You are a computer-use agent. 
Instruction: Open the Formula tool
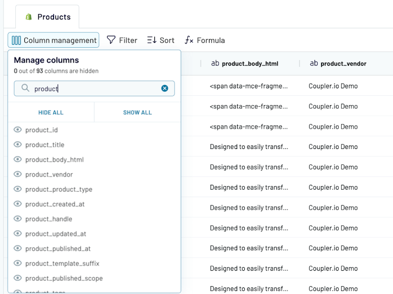[205, 40]
